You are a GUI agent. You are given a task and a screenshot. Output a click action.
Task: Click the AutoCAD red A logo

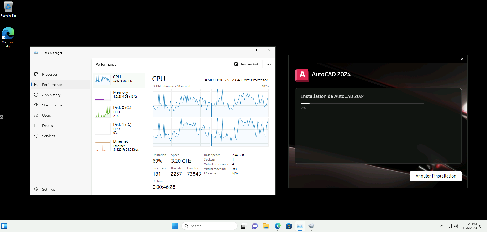pos(302,75)
